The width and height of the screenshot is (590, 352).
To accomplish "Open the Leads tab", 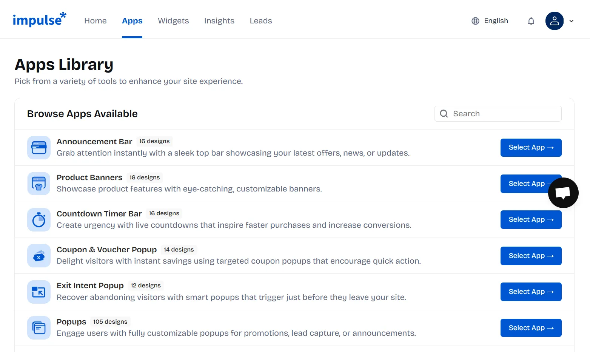I will click(261, 21).
